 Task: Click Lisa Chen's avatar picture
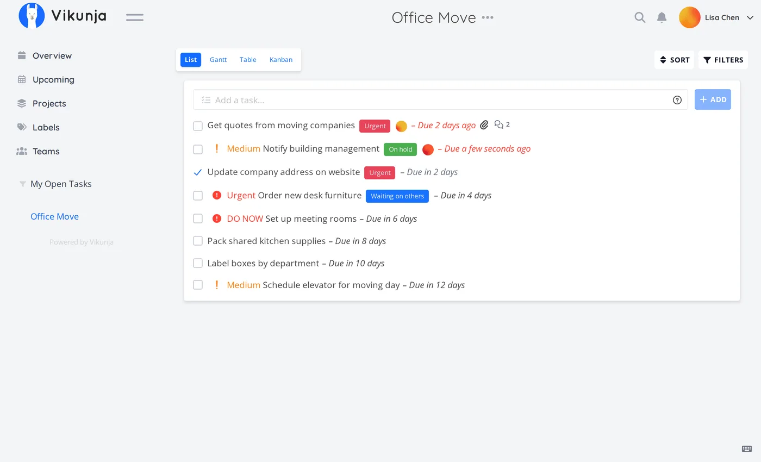[689, 17]
